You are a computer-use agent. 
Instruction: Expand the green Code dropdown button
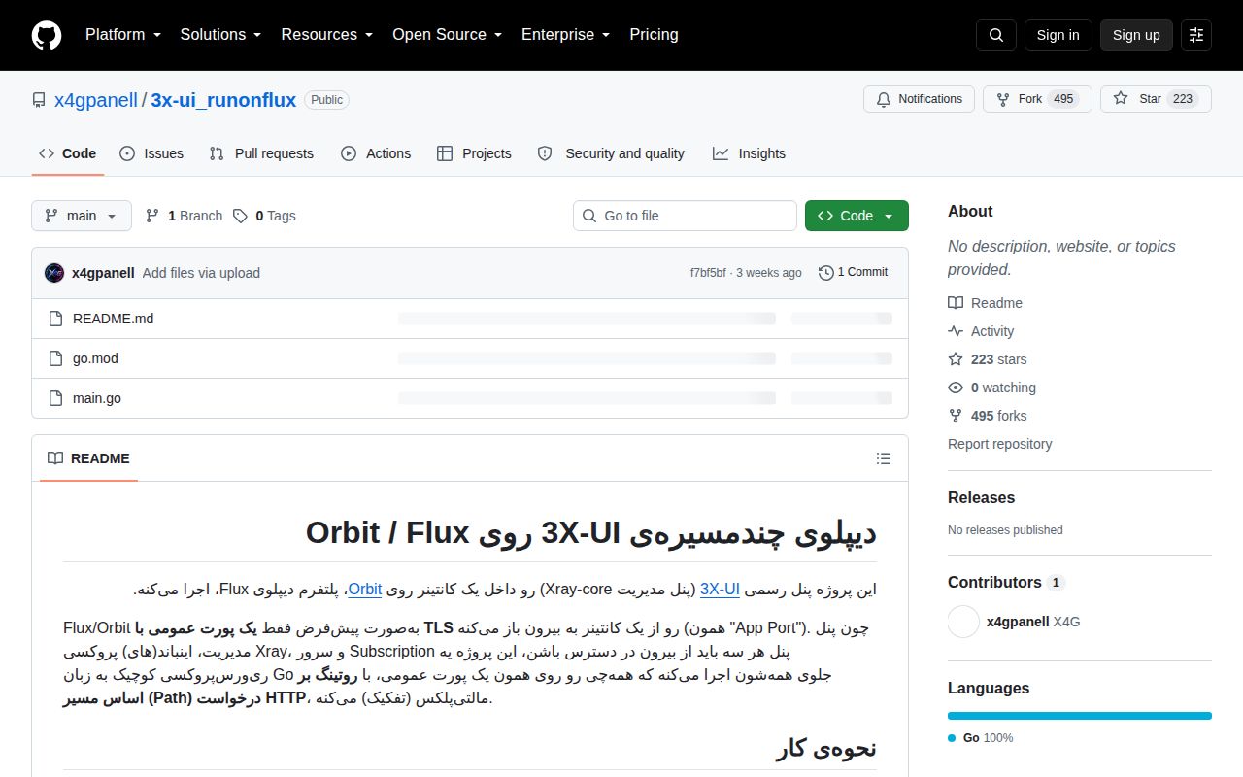[857, 216]
